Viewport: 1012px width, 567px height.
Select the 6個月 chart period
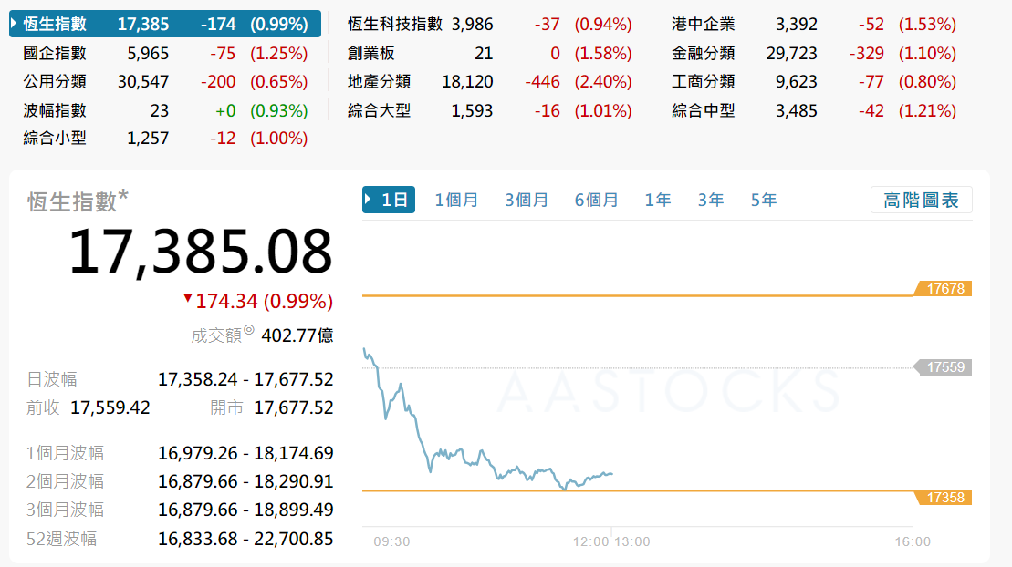point(596,200)
